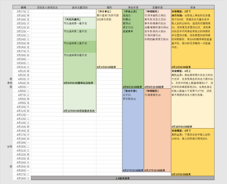Click the 时间 column header
The width and height of the screenshot is (227, 184).
tap(24, 7)
